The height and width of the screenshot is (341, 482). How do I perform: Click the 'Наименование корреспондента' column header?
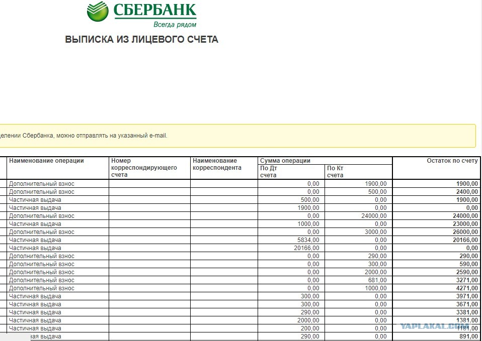[x=217, y=164]
